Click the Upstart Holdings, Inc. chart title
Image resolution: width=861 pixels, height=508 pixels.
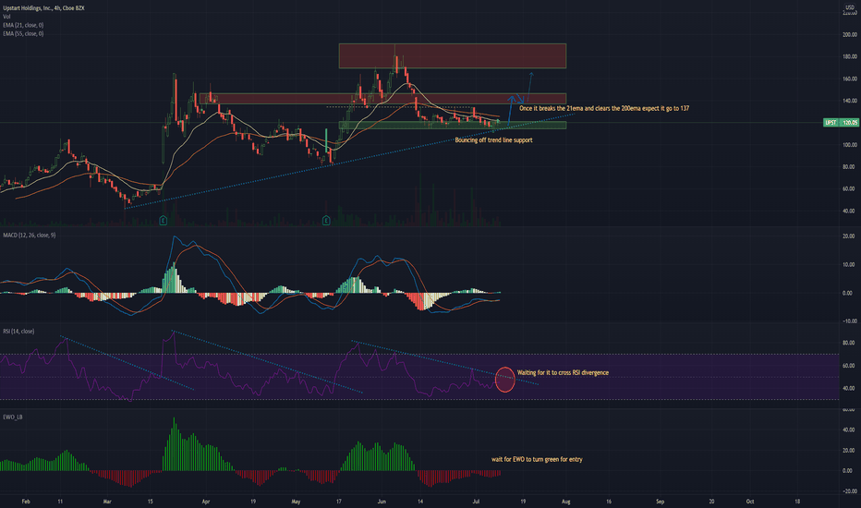(x=43, y=8)
